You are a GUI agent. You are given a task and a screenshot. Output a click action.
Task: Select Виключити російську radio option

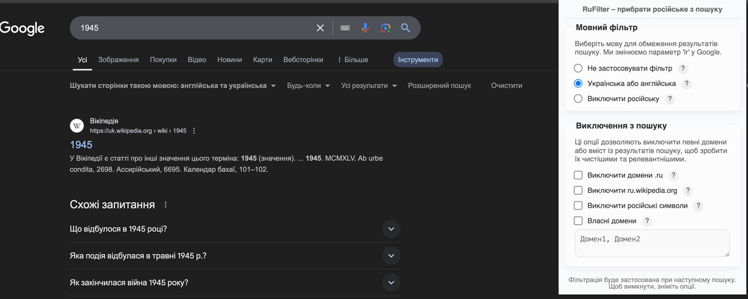578,99
